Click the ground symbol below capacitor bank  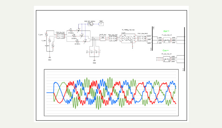pos(94,60)
